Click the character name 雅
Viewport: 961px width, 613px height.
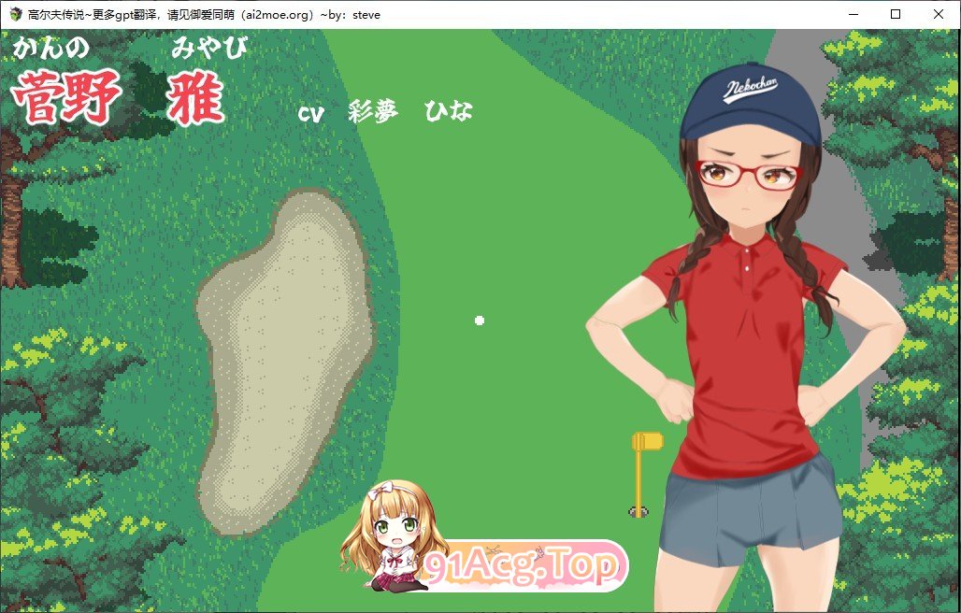point(194,98)
